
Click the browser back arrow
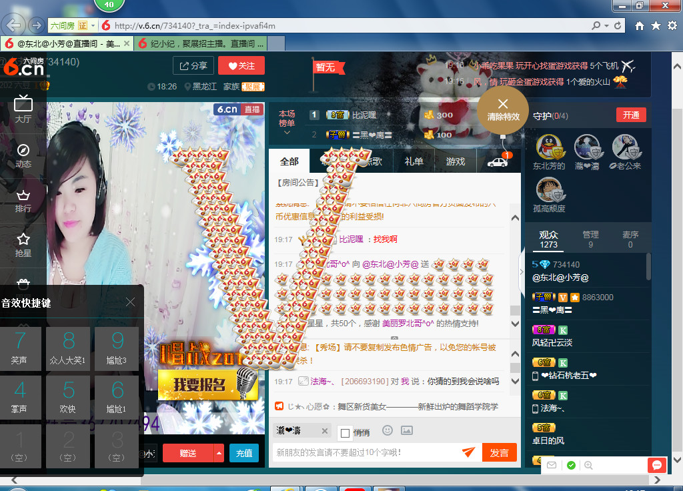(x=14, y=25)
